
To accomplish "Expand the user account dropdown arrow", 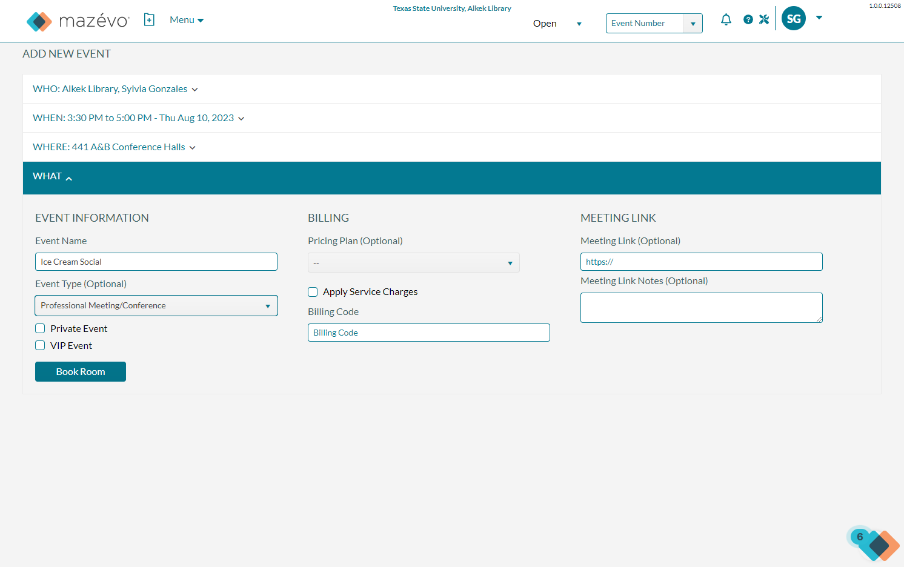I will [819, 18].
